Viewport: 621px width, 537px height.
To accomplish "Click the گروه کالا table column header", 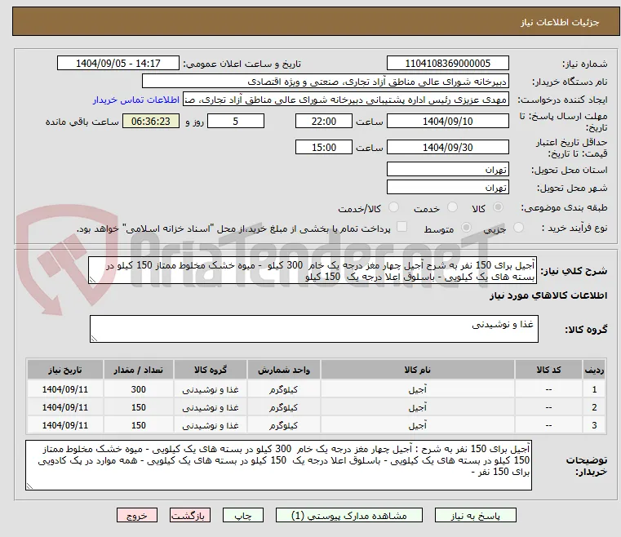I will (x=211, y=370).
